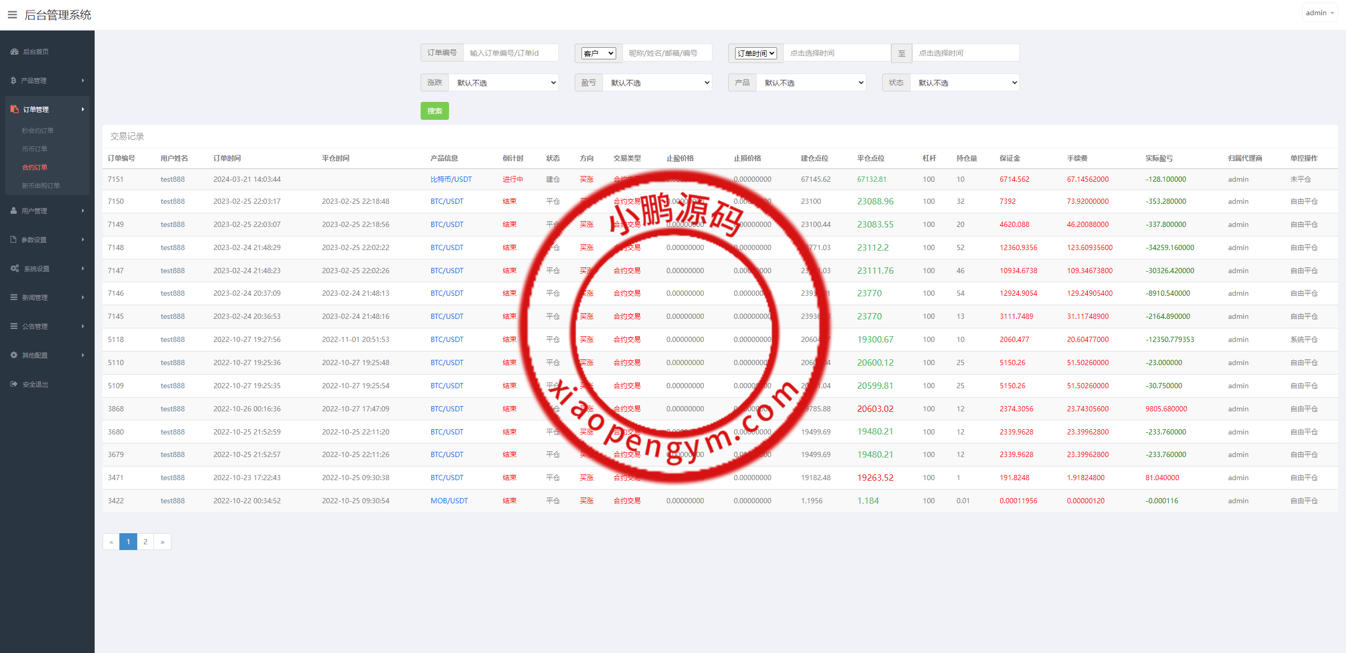Click the dashboard icon for 后台首页

(15, 51)
